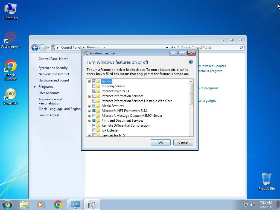
Task: Click the Media Features folder icon
Action: [98, 106]
